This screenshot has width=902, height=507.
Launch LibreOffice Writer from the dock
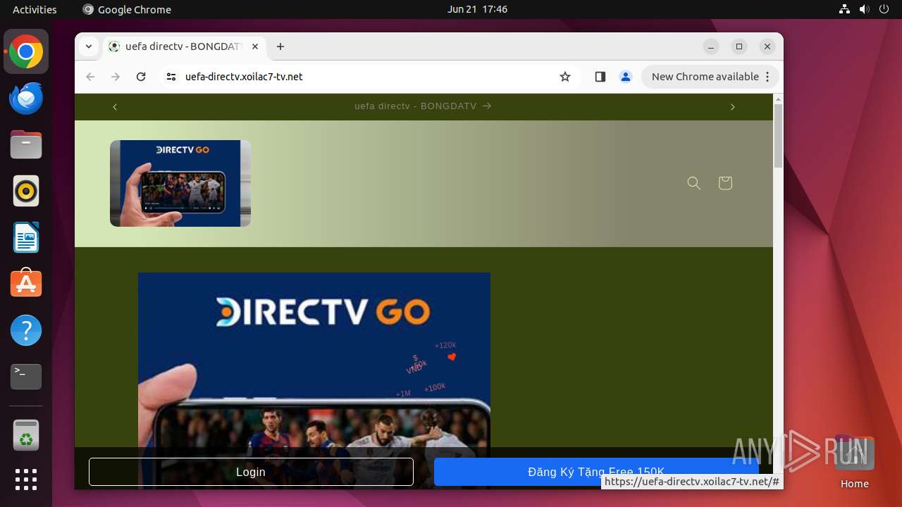tap(26, 237)
